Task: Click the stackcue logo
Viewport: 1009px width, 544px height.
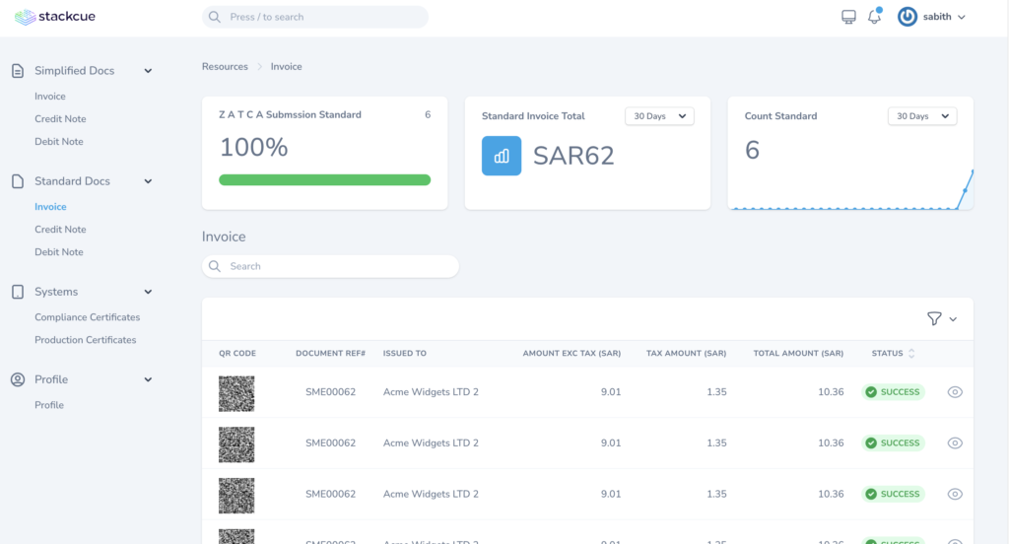Action: pyautogui.click(x=55, y=17)
